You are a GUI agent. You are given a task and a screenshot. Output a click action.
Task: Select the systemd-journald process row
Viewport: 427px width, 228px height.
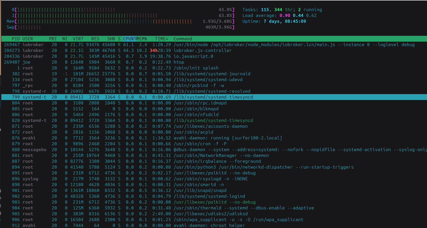click(214, 74)
